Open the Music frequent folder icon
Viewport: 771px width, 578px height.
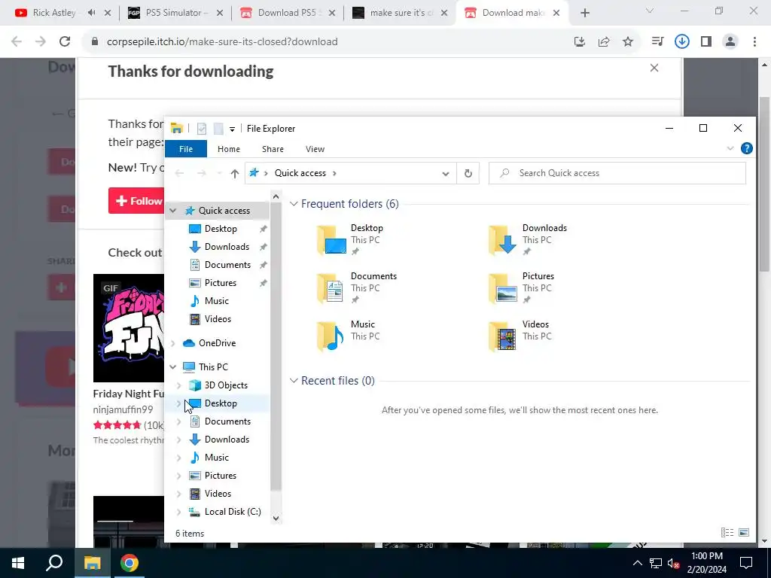coord(331,336)
